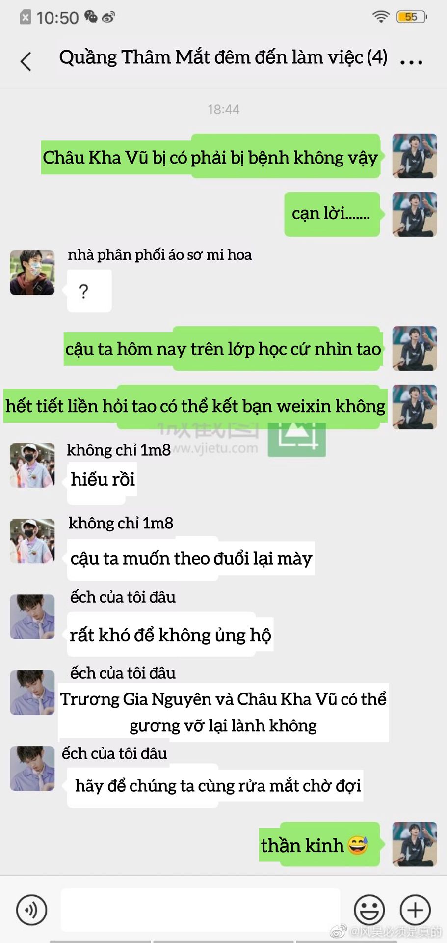Tap avatar of 'nhà phân phối áo sơ mi hoa'
The height and width of the screenshot is (943, 447).
coord(32,273)
